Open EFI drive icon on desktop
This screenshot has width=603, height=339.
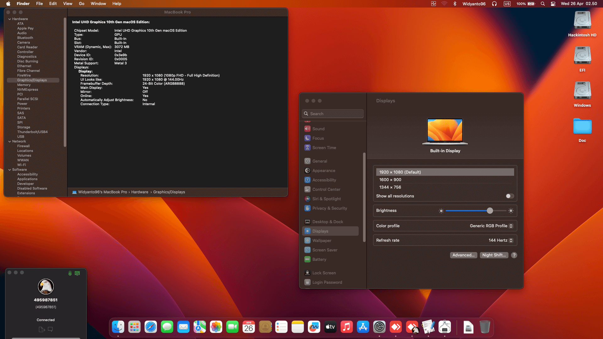[x=582, y=56]
